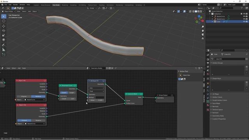Click the red X axis on navigation gizmo
The image size is (249, 140).
202,21
